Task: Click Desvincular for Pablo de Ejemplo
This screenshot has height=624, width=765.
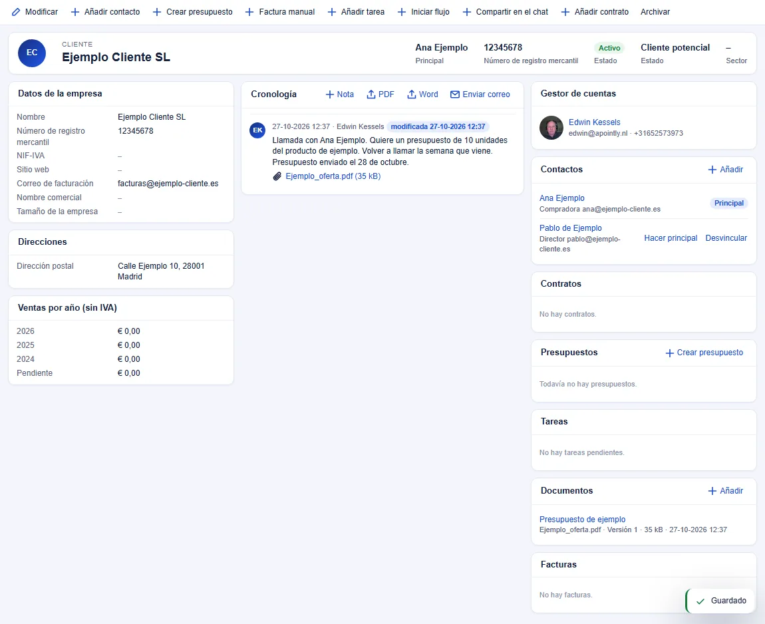Action: 726,238
